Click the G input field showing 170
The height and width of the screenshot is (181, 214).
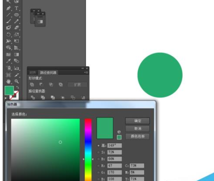(114, 172)
